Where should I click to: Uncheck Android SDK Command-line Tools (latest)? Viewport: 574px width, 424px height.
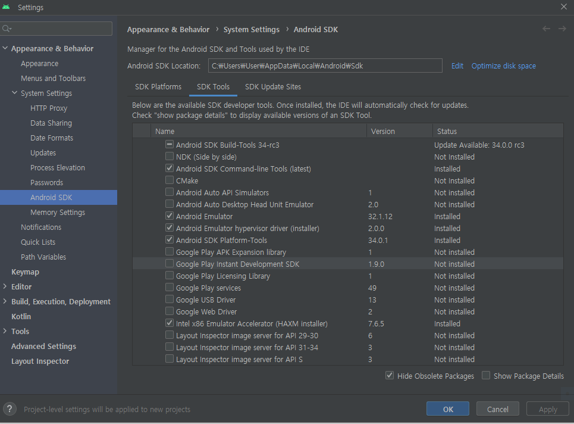pyautogui.click(x=169, y=168)
